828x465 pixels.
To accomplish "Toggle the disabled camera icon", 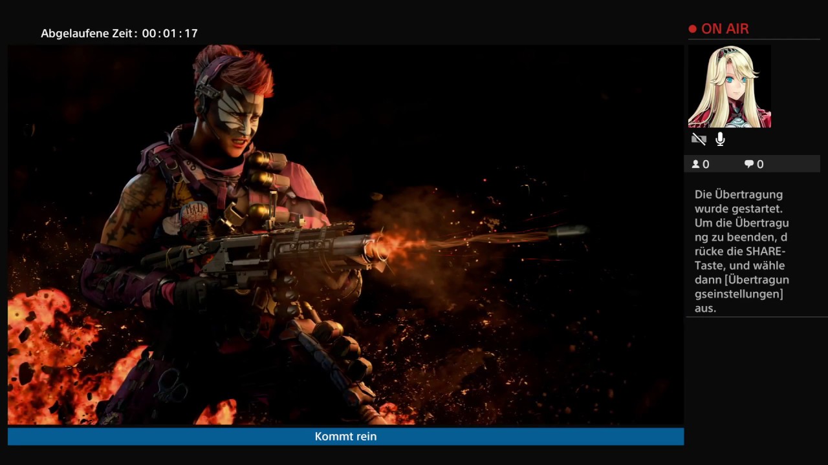I will [x=699, y=139].
